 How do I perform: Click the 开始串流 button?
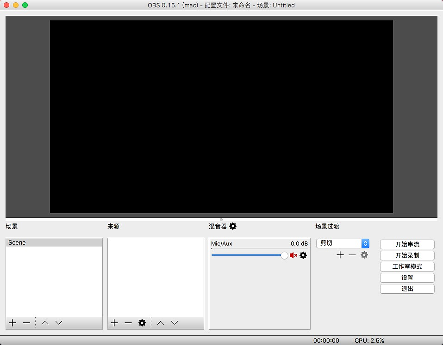tap(407, 244)
